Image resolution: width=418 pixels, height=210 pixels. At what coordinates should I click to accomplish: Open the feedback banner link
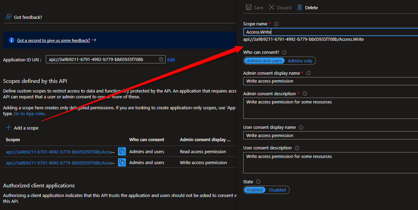click(x=53, y=40)
